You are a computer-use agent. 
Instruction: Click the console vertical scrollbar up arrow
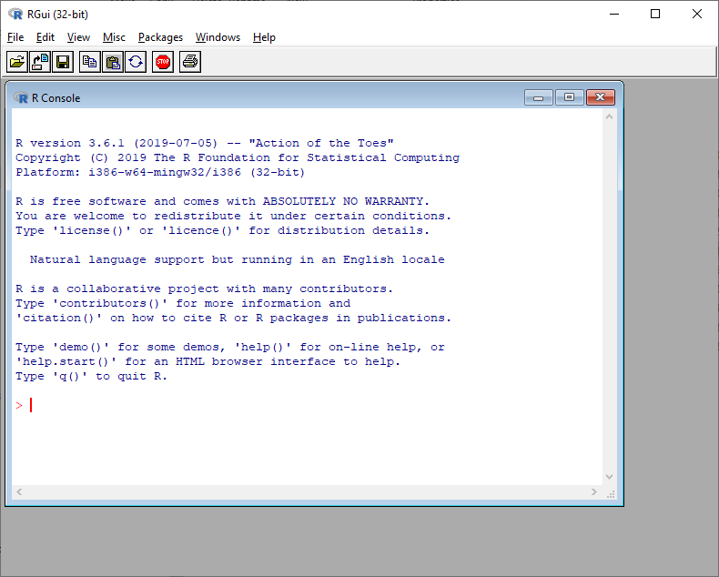[x=609, y=117]
